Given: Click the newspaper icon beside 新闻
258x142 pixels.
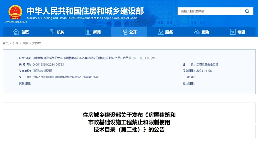Looking at the screenshot, I should (x=88, y=32).
